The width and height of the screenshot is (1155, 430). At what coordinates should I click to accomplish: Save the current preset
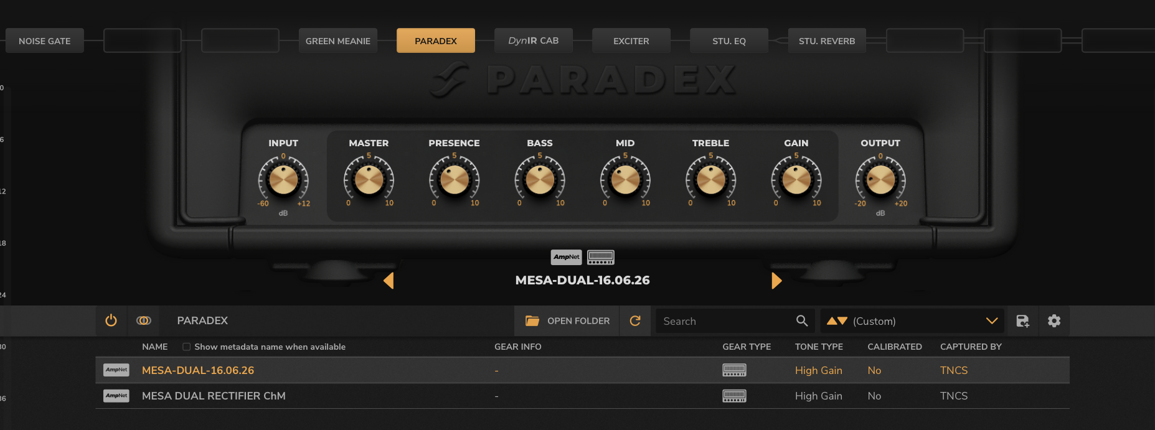pyautogui.click(x=1022, y=320)
